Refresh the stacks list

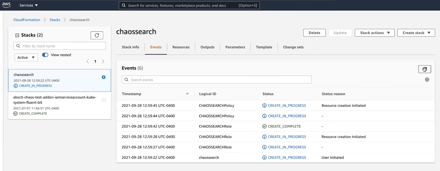click(x=97, y=35)
